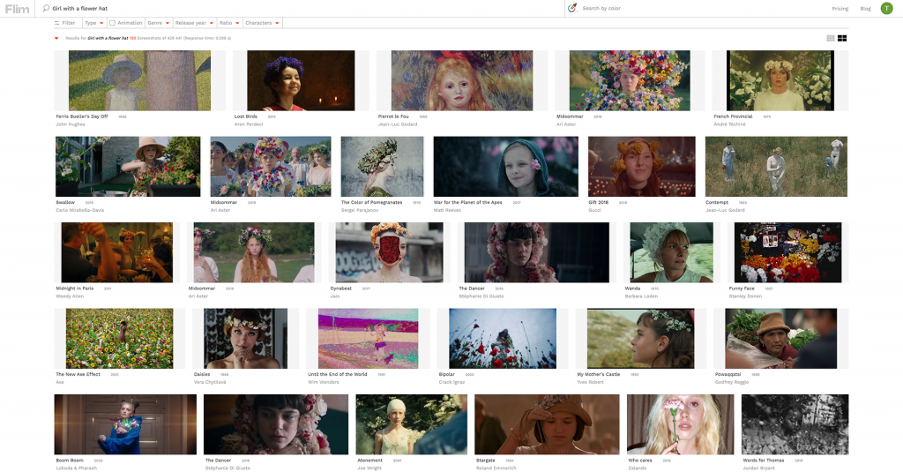Open the Funny Face thumbnail

pyautogui.click(x=787, y=252)
